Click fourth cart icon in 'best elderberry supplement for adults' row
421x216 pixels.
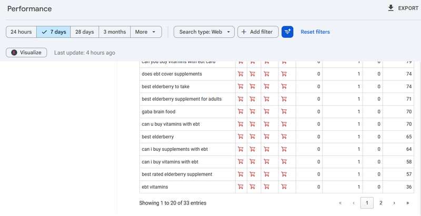(284, 99)
